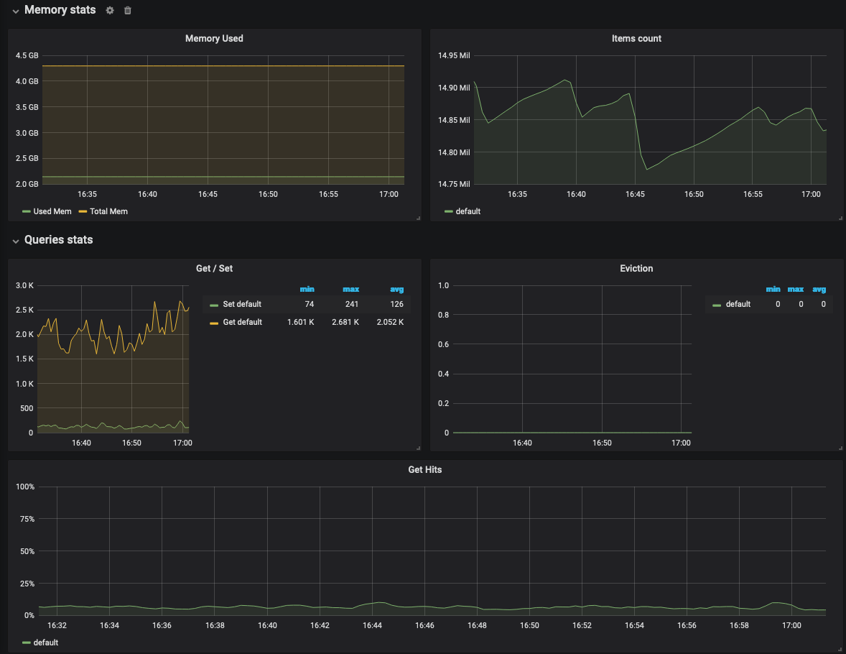Sort Get / Set legend by avg
This screenshot has width=846, height=654.
tap(396, 290)
